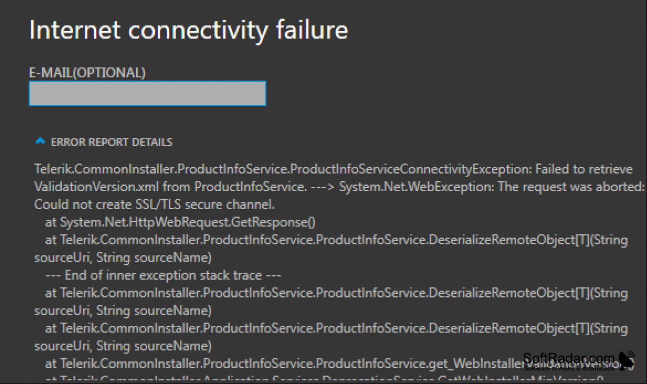The image size is (647, 384).
Task: Click the partially hidden bottom stack trace line
Action: pyautogui.click(x=324, y=380)
